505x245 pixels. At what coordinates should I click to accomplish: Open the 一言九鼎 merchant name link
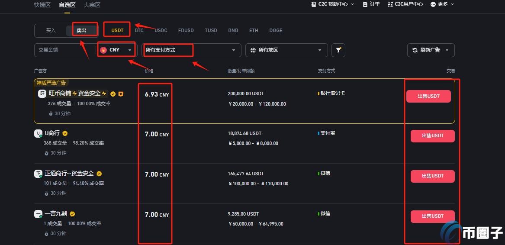pyautogui.click(x=56, y=214)
